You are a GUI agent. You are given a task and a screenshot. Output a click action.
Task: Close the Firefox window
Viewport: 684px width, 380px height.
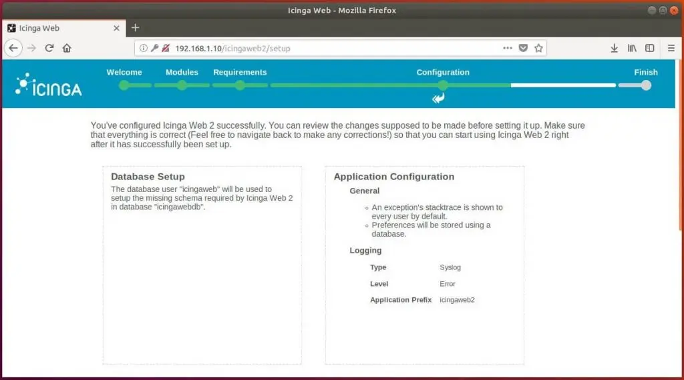[674, 10]
